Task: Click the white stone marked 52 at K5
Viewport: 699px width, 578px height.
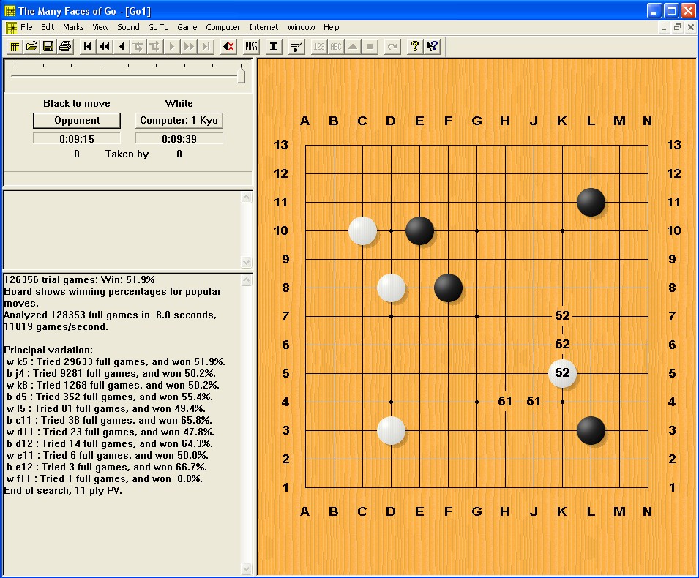Action: tap(562, 373)
